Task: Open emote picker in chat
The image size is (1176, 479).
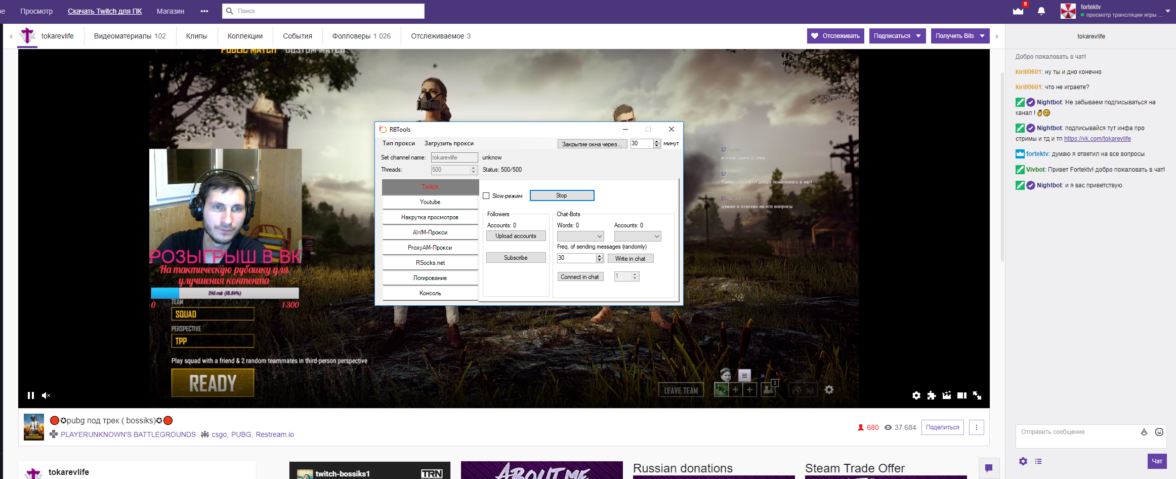Action: [x=1159, y=432]
